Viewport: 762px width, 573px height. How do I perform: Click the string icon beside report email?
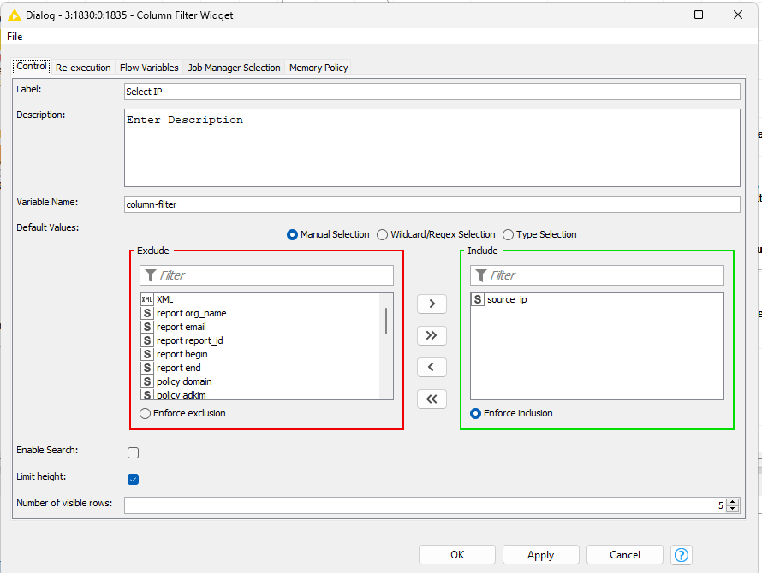tap(147, 327)
